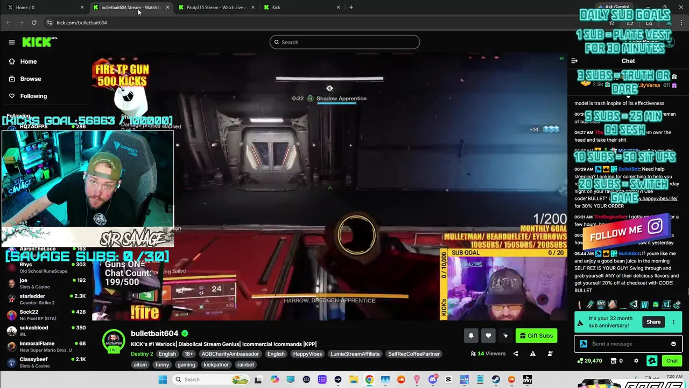The image size is (689, 388).
Task: Switch to Pauly315 Stream tab
Action: 215,7
